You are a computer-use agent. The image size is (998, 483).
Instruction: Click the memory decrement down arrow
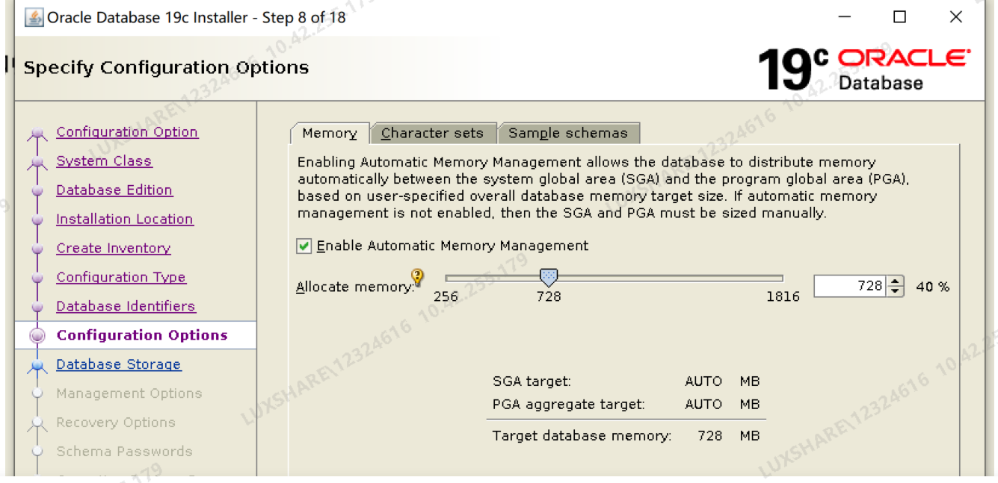(896, 290)
